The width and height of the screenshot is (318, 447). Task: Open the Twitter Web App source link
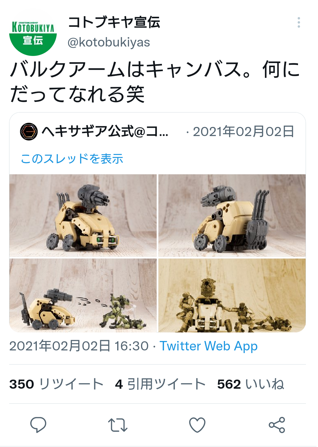(208, 346)
